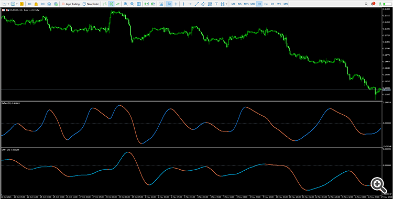Open the Market lock bag icon
Image resolution: width=393 pixels, height=199 pixels.
click(36, 4)
